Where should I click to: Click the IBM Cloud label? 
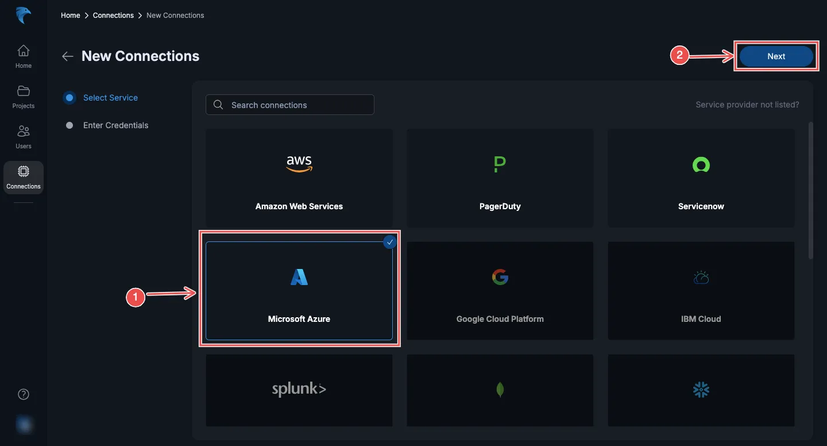701,319
